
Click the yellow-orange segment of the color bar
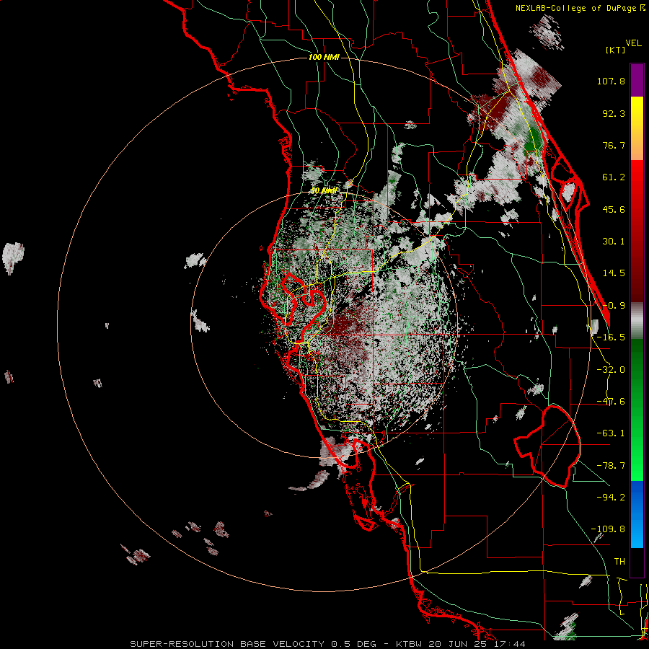click(x=637, y=128)
